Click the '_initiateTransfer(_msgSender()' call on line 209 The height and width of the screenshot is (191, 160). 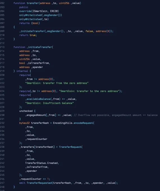[x=42, y=31]
